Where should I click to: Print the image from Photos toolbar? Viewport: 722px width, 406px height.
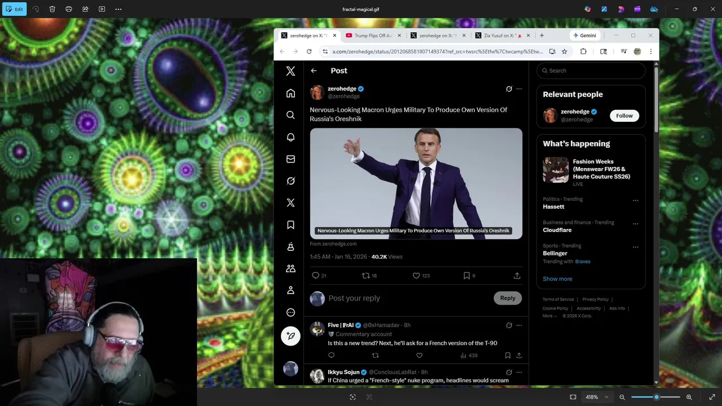click(x=69, y=9)
